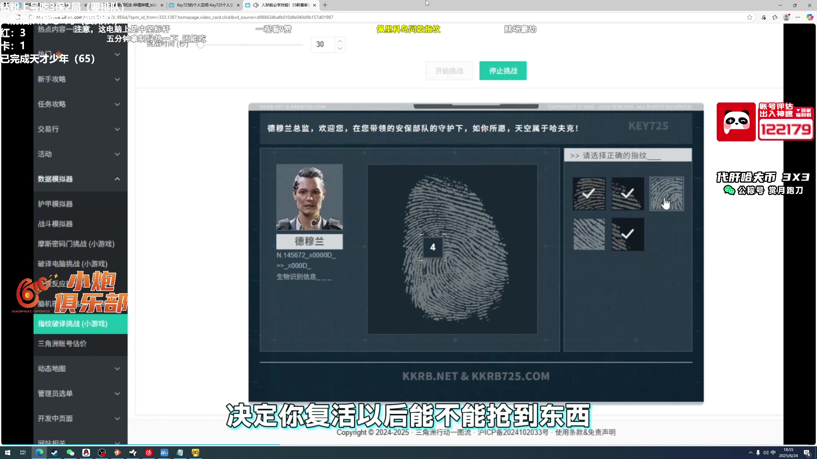Open the notepad taskbar icon

click(180, 453)
